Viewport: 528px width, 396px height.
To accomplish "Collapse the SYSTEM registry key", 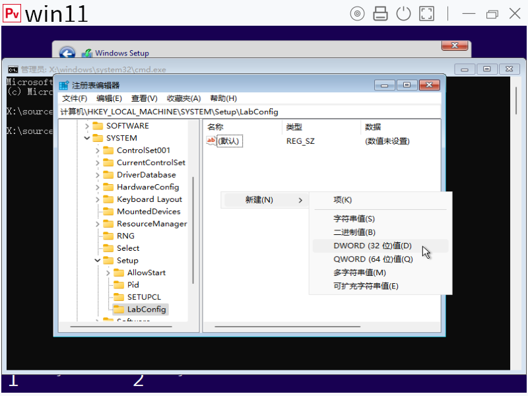I will (x=87, y=138).
